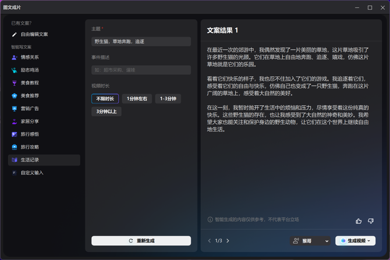Click the 重新生成 button

click(x=141, y=241)
